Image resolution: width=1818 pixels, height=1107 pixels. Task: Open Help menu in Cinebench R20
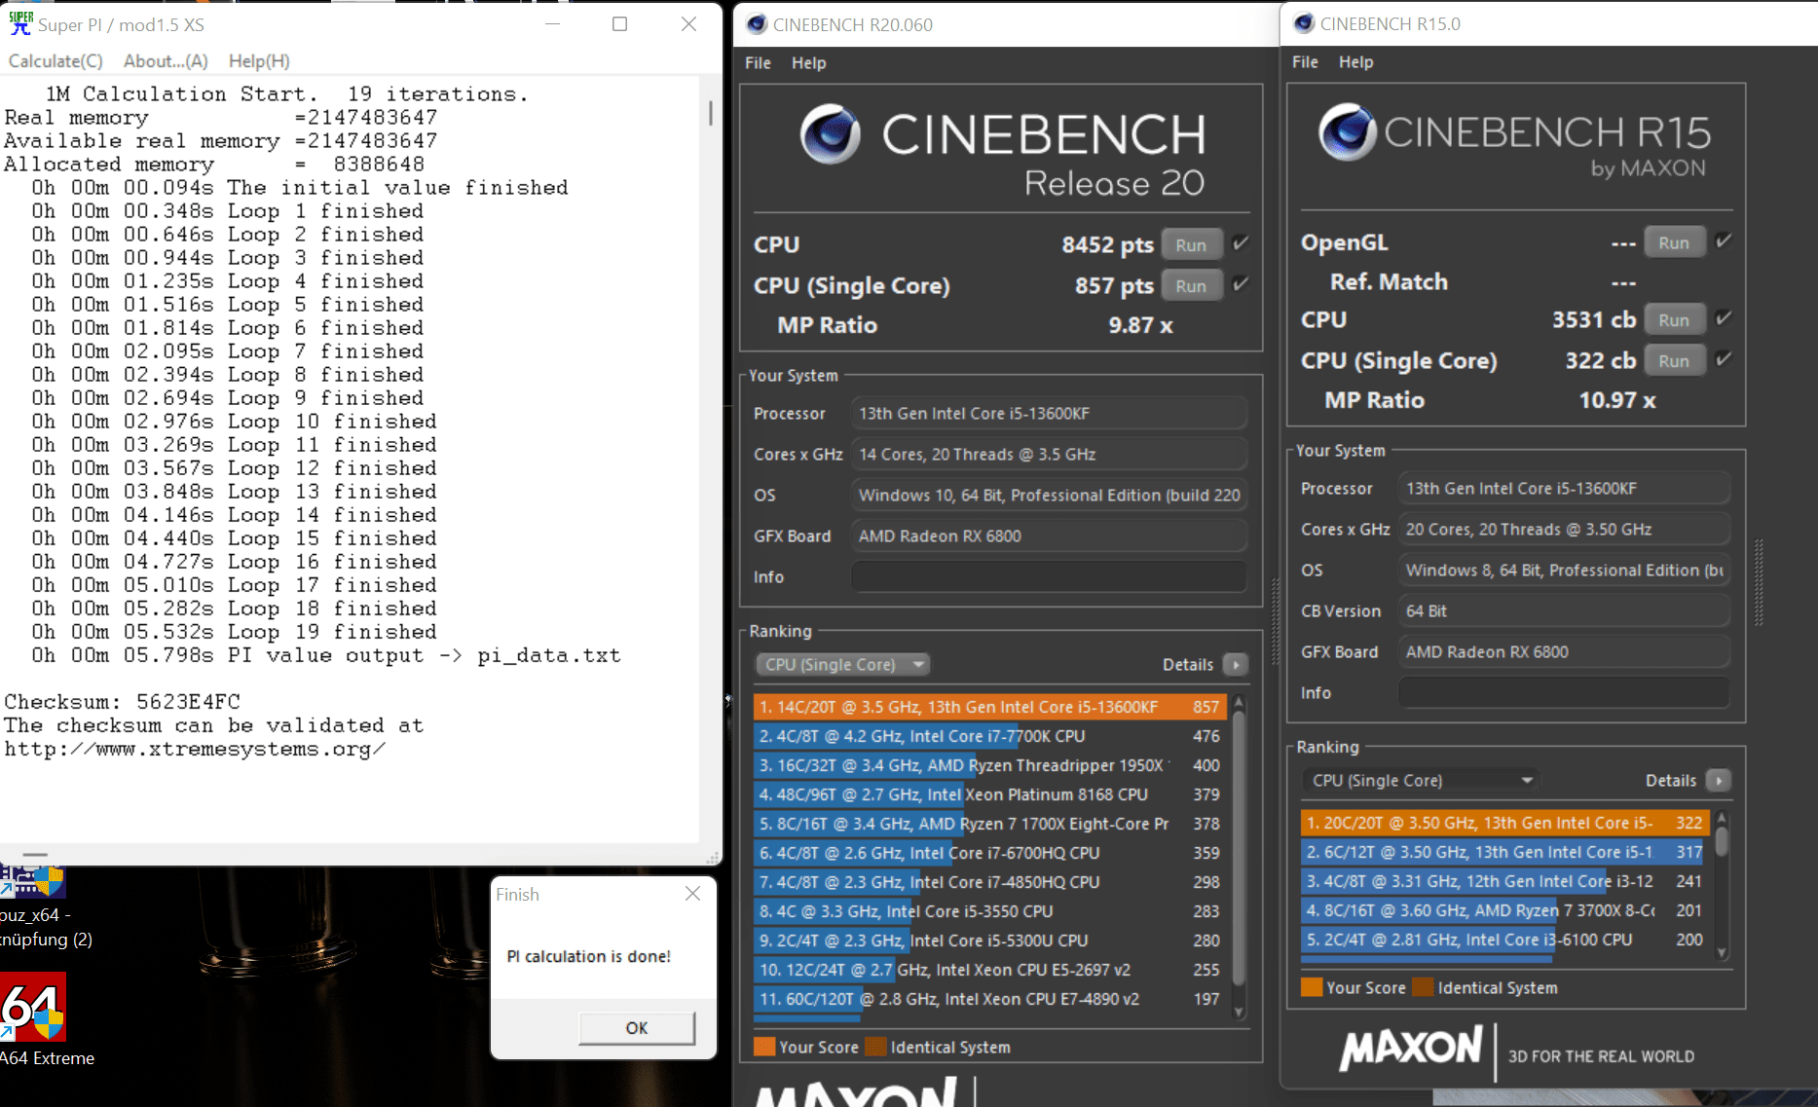pos(808,62)
